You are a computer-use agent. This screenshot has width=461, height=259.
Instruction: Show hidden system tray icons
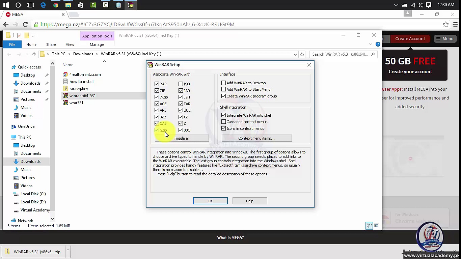click(x=396, y=5)
